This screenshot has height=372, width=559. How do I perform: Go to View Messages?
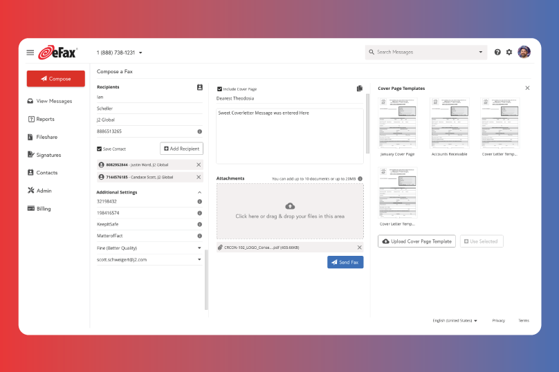50,101
